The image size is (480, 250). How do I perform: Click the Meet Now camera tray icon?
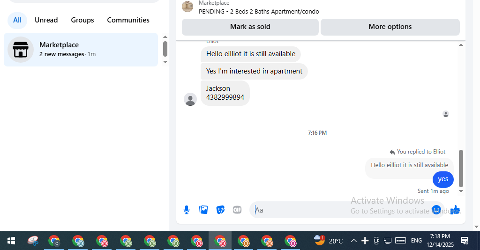(x=376, y=241)
